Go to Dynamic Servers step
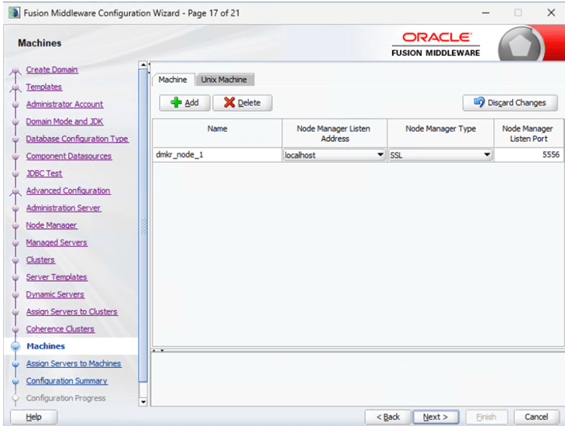 click(55, 294)
